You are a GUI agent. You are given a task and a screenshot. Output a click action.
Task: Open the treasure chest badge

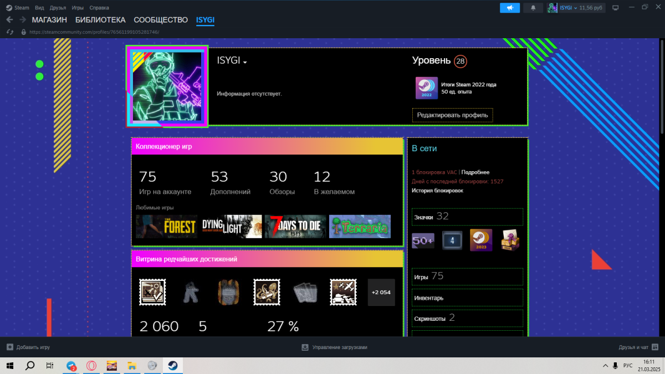(510, 240)
